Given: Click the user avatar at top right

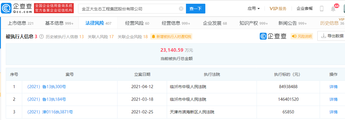Looking at the screenshot, I should [x=344, y=9].
